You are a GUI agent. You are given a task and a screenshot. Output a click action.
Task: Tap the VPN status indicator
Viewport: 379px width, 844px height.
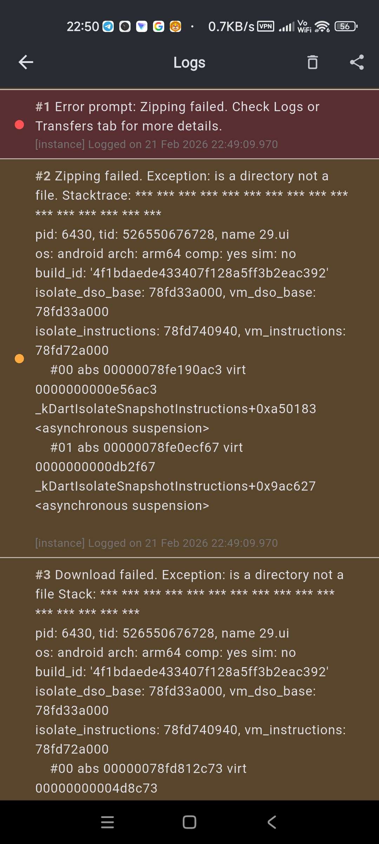pos(266,26)
